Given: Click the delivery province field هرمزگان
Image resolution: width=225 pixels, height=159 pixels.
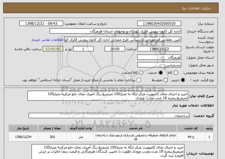Looking at the screenshot, I should point(159,57).
